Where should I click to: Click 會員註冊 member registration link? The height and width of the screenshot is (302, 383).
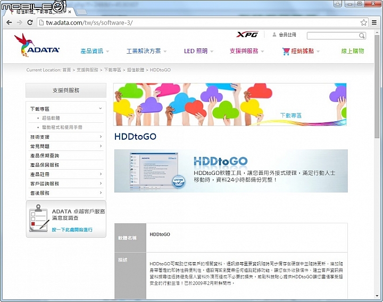[x=287, y=35]
